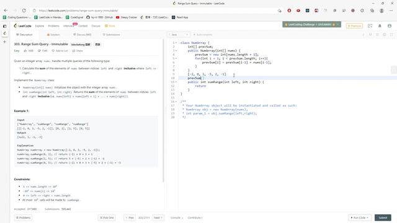Image resolution: width=397 pixels, height=223 pixels.
Task: Click the Share button
Action: (x=78, y=51)
